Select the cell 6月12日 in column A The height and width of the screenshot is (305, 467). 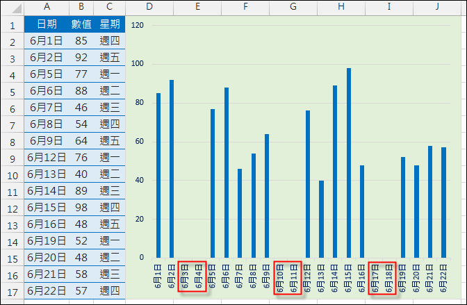(x=47, y=158)
